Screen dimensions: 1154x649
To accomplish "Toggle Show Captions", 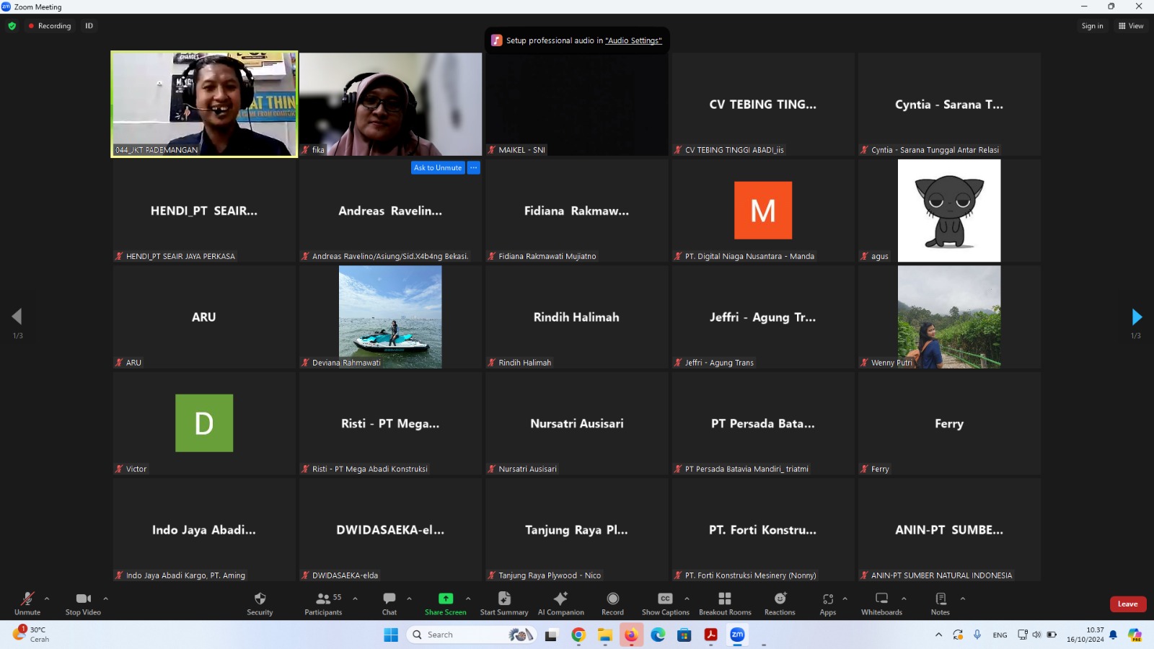I will (x=665, y=599).
